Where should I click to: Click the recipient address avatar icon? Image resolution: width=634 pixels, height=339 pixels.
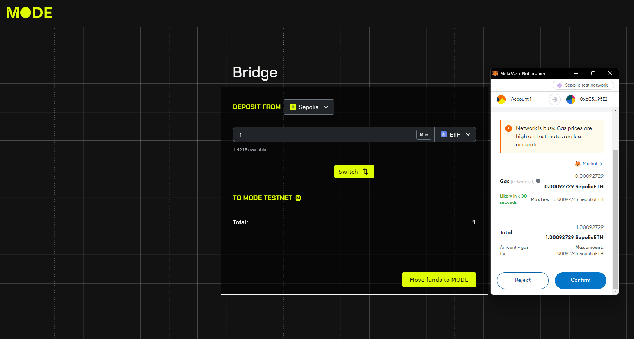tap(571, 100)
